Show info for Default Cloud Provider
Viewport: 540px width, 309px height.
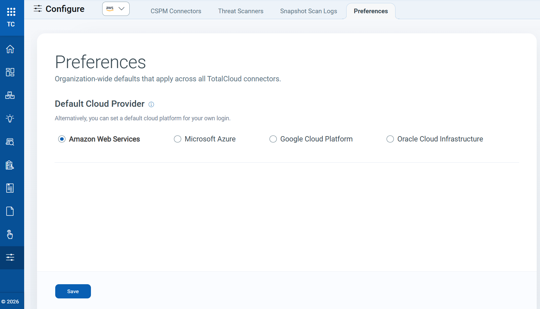coord(151,104)
